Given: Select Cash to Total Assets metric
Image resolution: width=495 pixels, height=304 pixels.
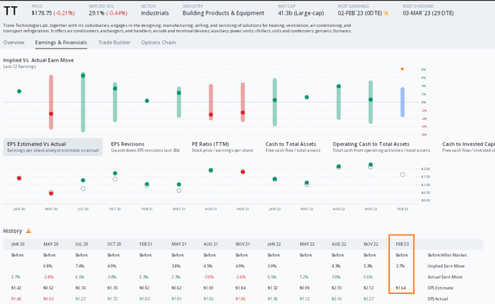Looking at the screenshot, I should coord(293,147).
